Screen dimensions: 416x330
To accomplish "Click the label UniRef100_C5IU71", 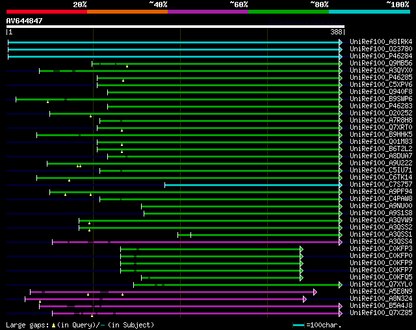I will coord(381,171).
